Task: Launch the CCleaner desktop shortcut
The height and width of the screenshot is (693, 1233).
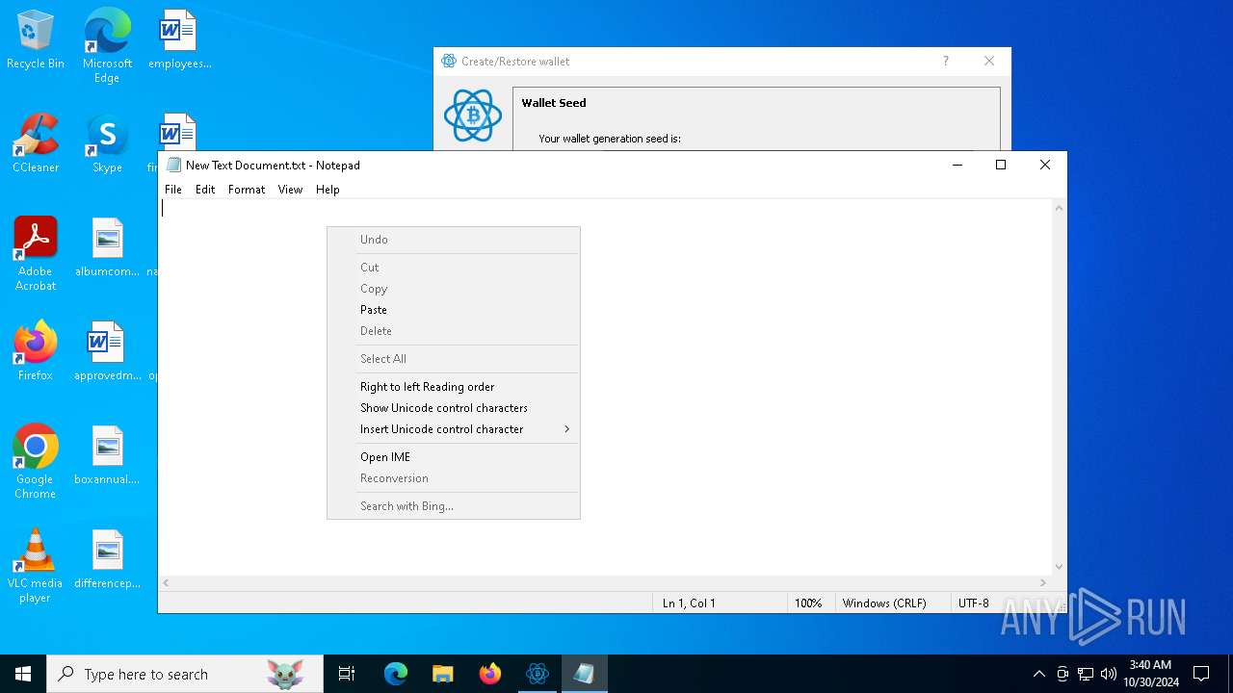Action: click(36, 143)
